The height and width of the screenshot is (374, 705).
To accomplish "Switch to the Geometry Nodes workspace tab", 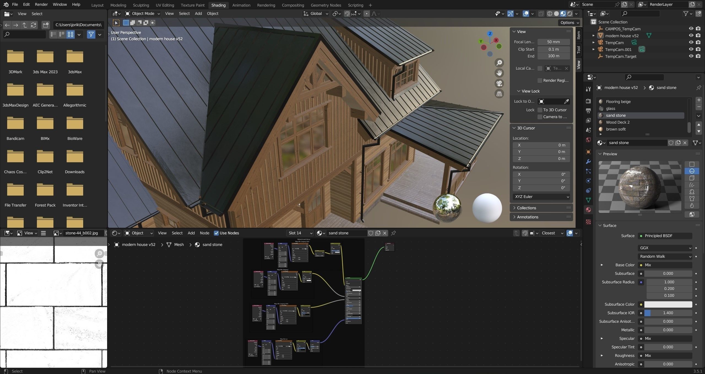I will tap(326, 5).
